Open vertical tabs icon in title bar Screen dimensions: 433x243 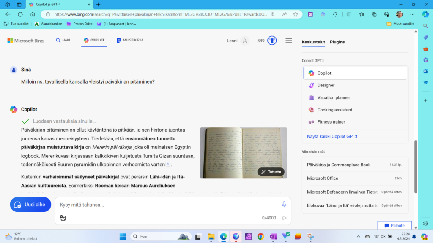click(x=19, y=4)
